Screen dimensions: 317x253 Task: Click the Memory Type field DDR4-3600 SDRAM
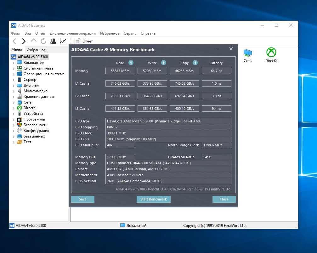168,163
